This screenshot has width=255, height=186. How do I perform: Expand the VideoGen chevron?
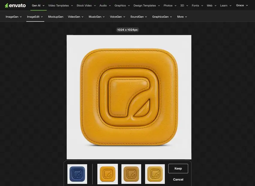tap(82, 17)
